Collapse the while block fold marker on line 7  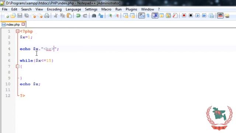tap(17, 66)
